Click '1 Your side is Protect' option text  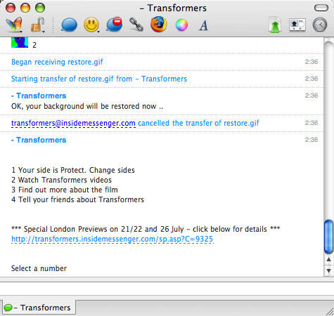[73, 170]
